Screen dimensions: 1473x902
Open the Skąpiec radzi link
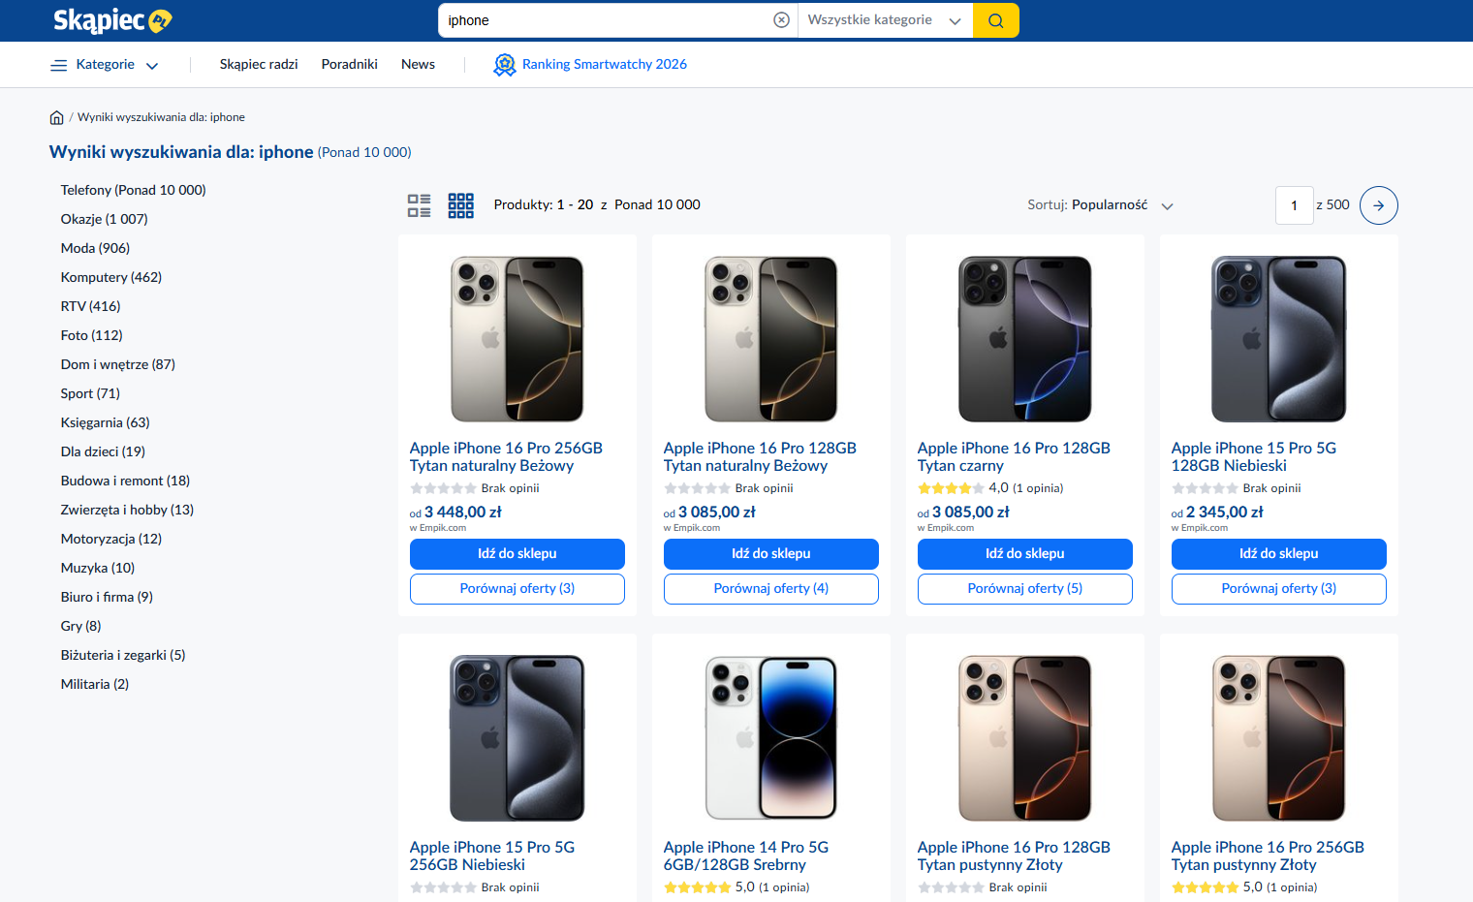coord(259,64)
